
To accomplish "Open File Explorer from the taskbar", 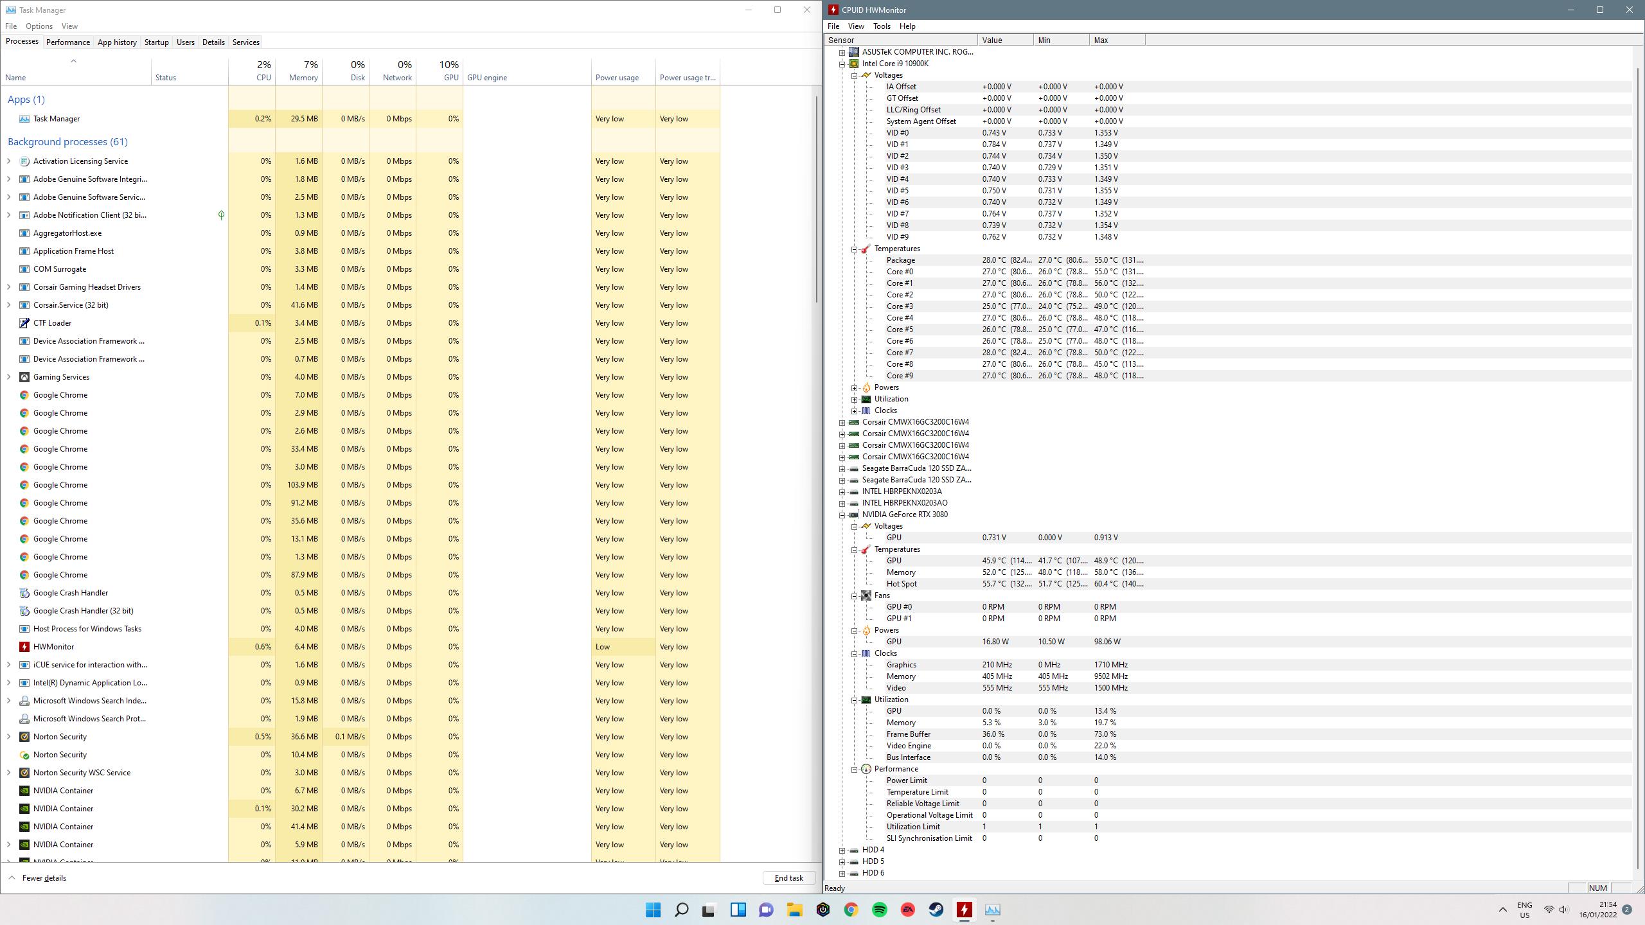I will click(795, 910).
